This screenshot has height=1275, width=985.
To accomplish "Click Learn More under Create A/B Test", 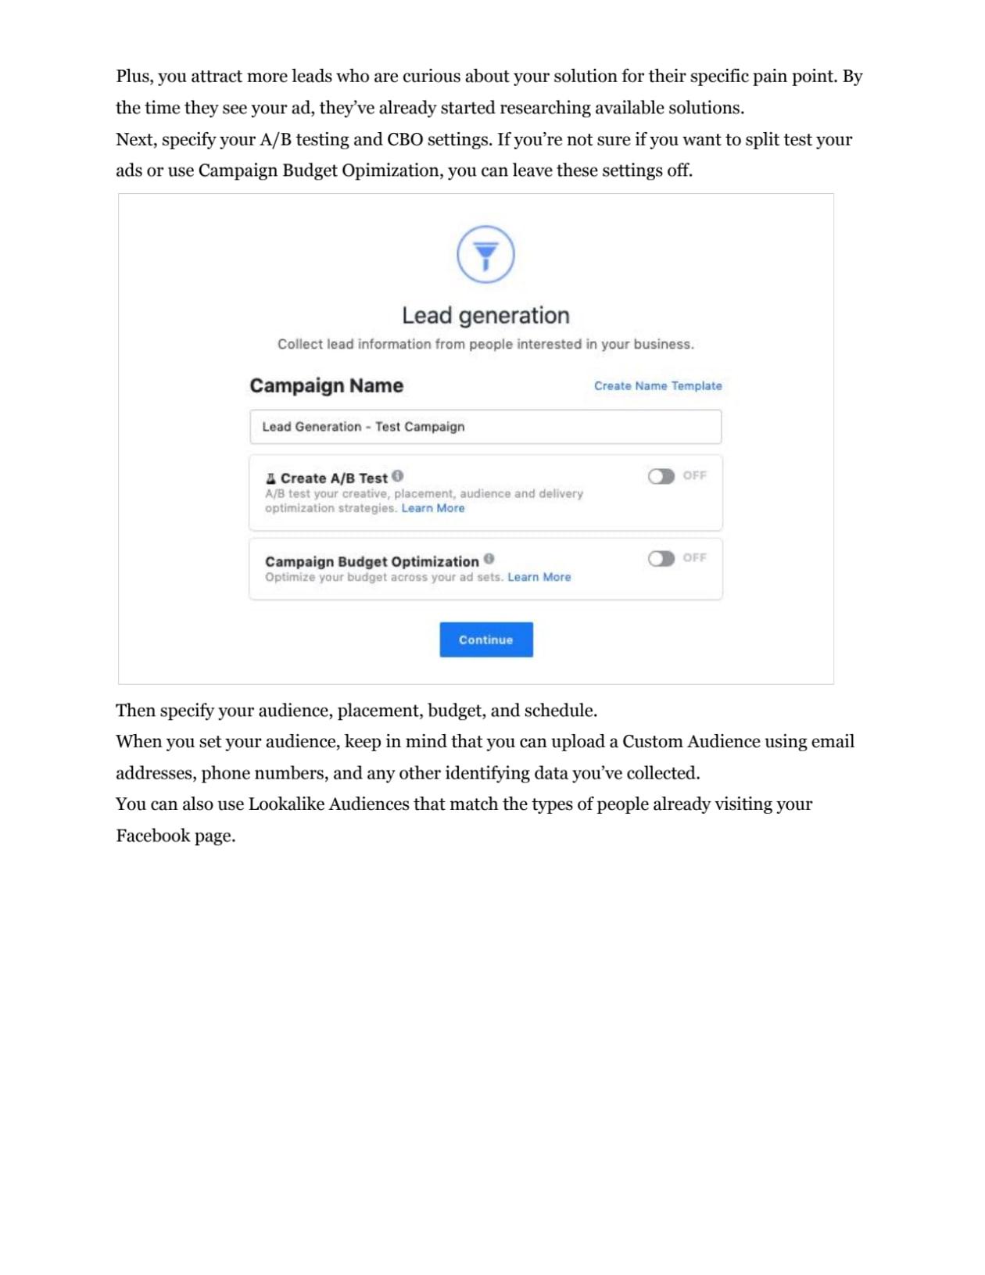I will tap(432, 507).
